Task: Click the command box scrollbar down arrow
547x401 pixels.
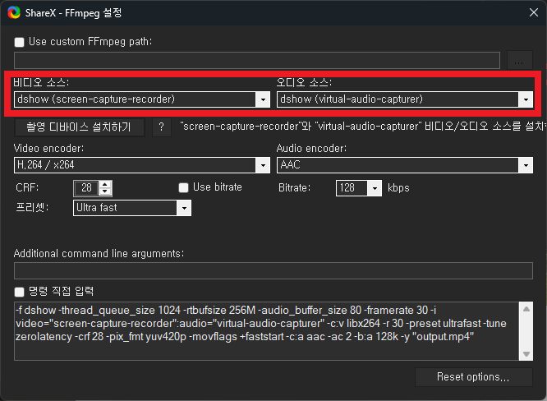Action: point(526,354)
